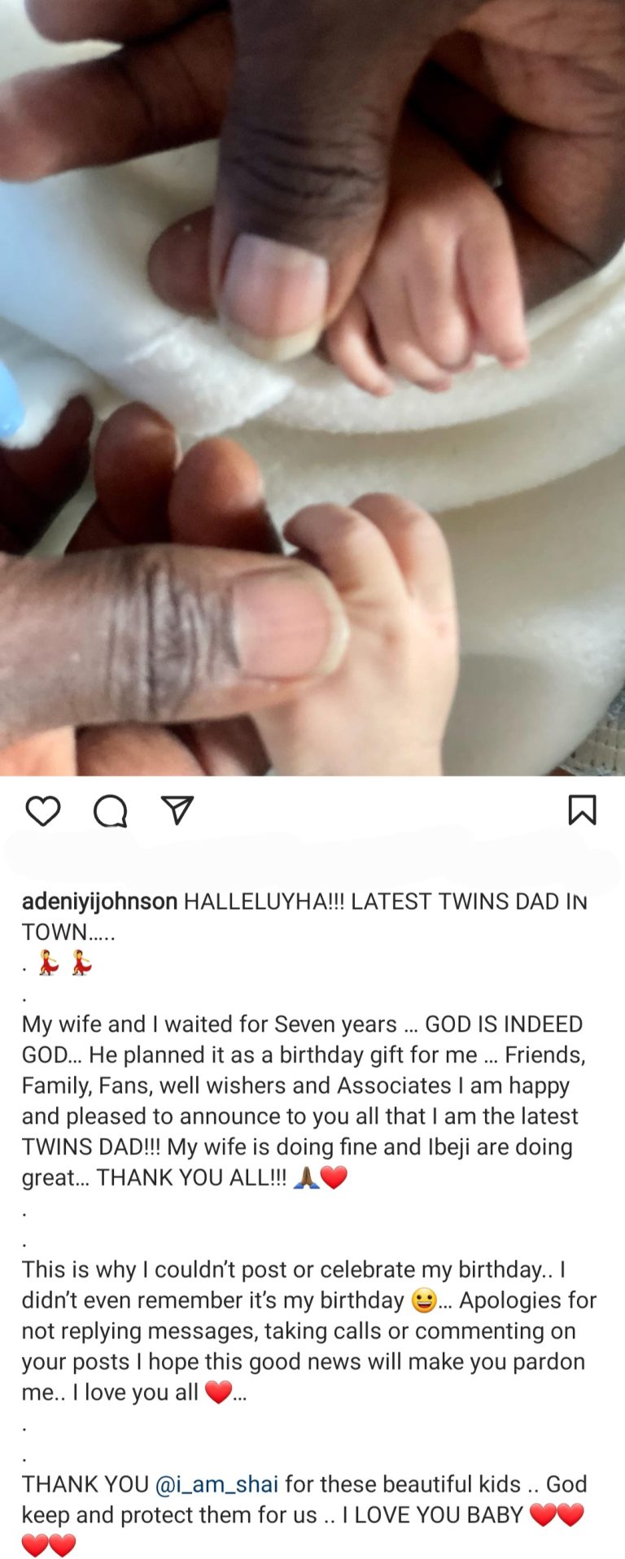Open adeniyijohnson profile from the caption
This screenshot has height=1559, width=625.
click(99, 902)
